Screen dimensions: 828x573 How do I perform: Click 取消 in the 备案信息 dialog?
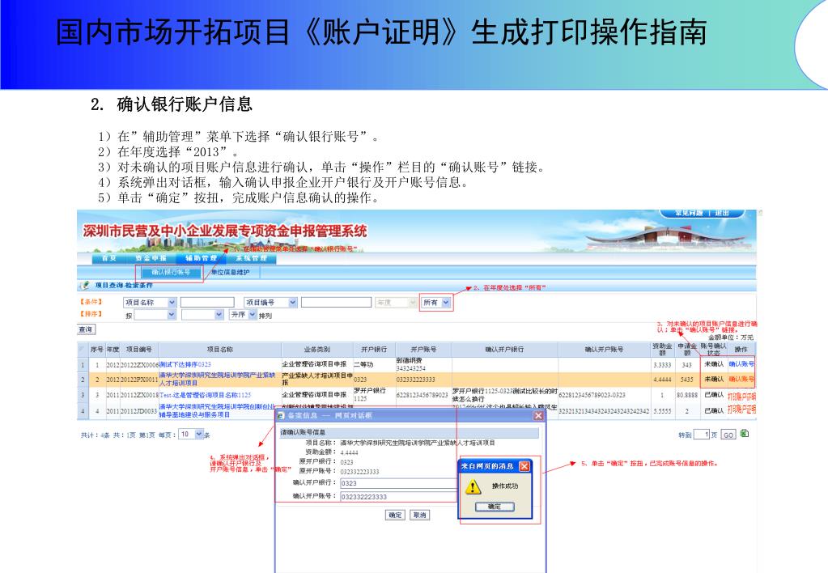click(420, 515)
